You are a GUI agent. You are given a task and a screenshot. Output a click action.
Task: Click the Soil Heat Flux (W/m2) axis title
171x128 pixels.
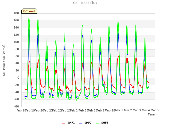(4, 60)
